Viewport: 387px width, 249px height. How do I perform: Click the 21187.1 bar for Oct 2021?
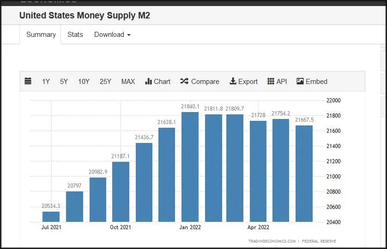(x=121, y=191)
